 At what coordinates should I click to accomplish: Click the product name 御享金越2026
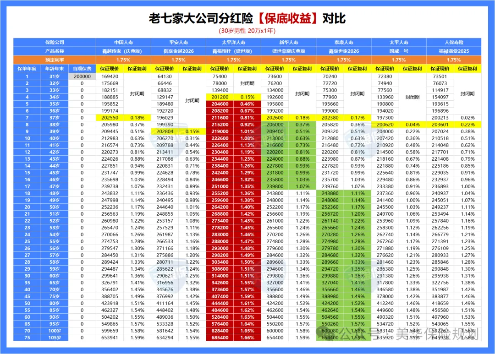coord(178,51)
